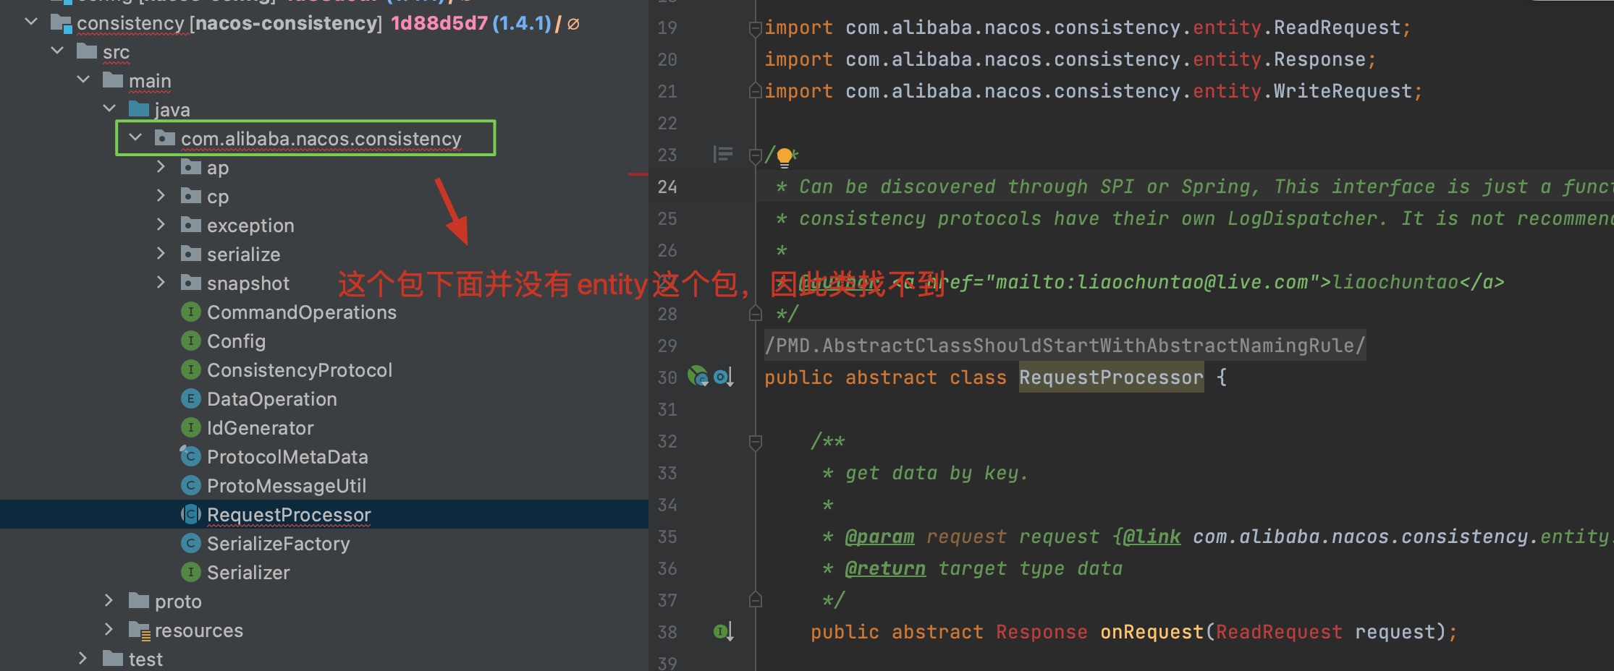Image resolution: width=1614 pixels, height=671 pixels.
Task: Fold the import block at line 19
Action: 755,28
